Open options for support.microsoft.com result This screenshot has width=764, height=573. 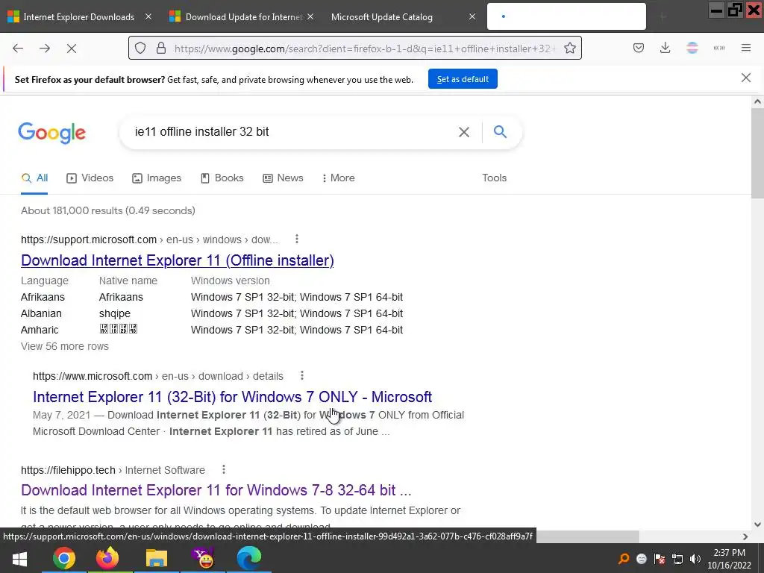point(297,239)
